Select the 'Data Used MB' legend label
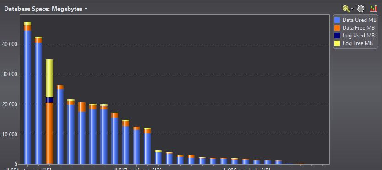 359,20
